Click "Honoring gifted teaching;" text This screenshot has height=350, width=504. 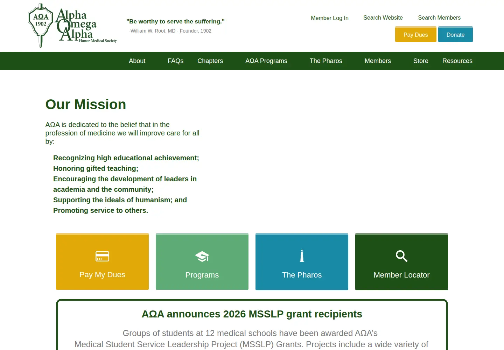tap(96, 168)
